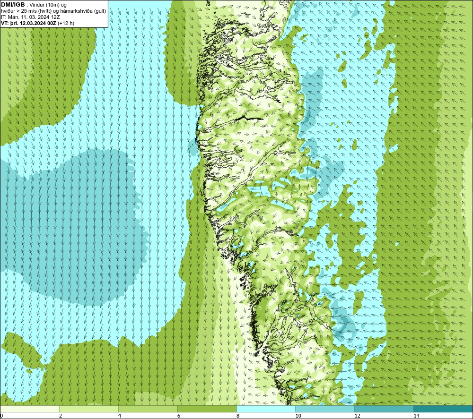The image size is (473, 419).
Task: Click the '2' label on the color scale
Action: pyautogui.click(x=61, y=416)
